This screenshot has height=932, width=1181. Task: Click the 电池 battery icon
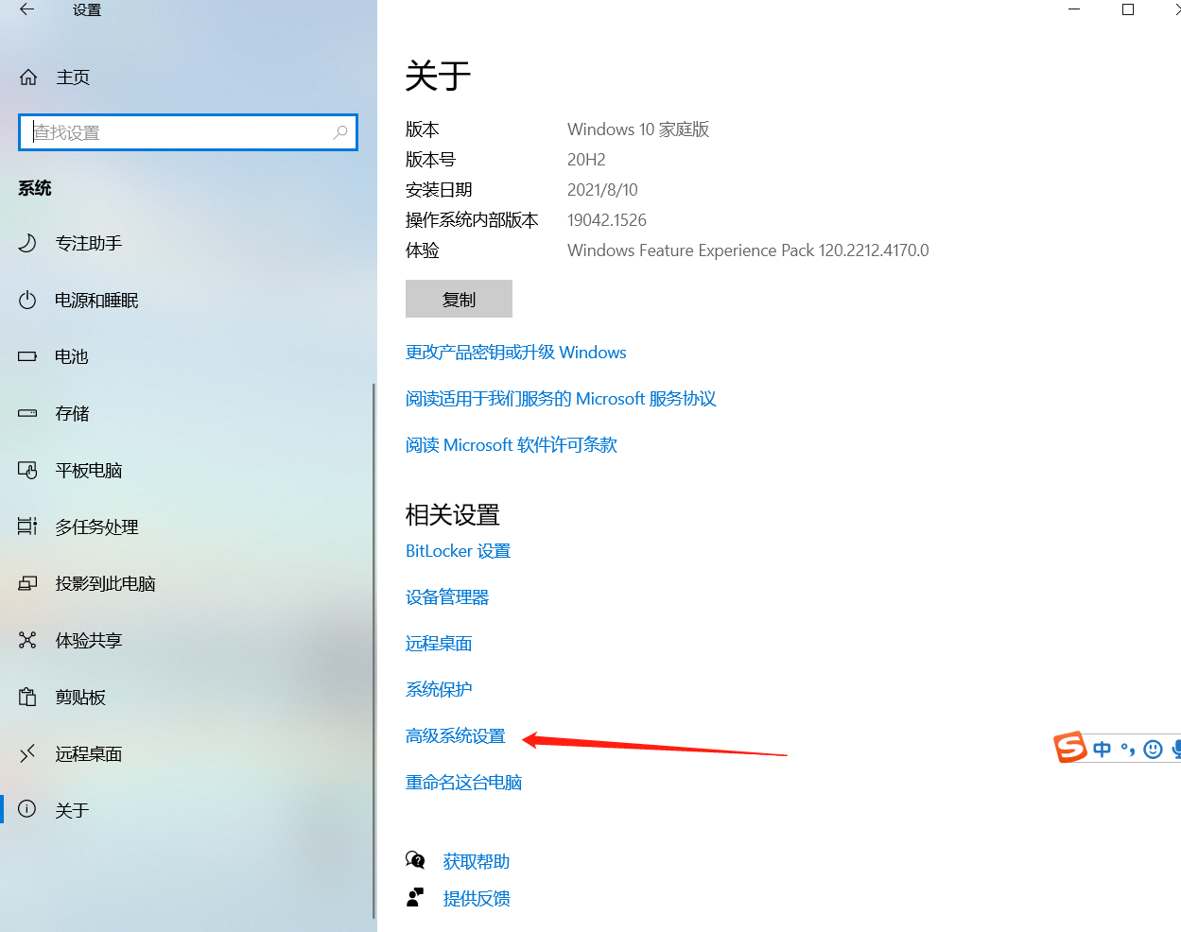point(27,356)
